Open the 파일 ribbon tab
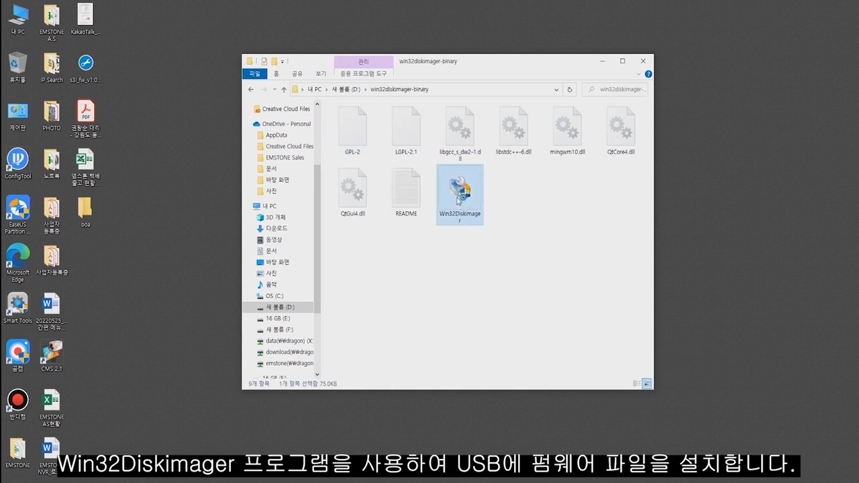 tap(254, 74)
